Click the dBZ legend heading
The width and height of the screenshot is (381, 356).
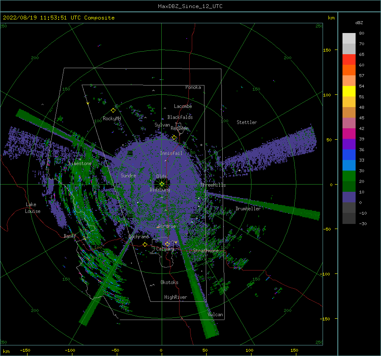(359, 22)
